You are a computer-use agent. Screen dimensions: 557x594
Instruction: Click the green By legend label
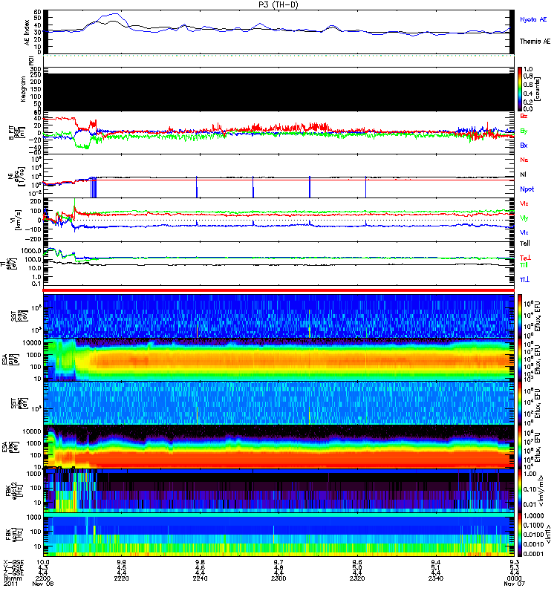tap(524, 131)
